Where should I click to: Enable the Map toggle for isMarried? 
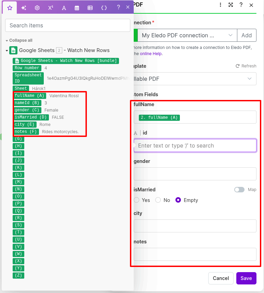click(239, 189)
